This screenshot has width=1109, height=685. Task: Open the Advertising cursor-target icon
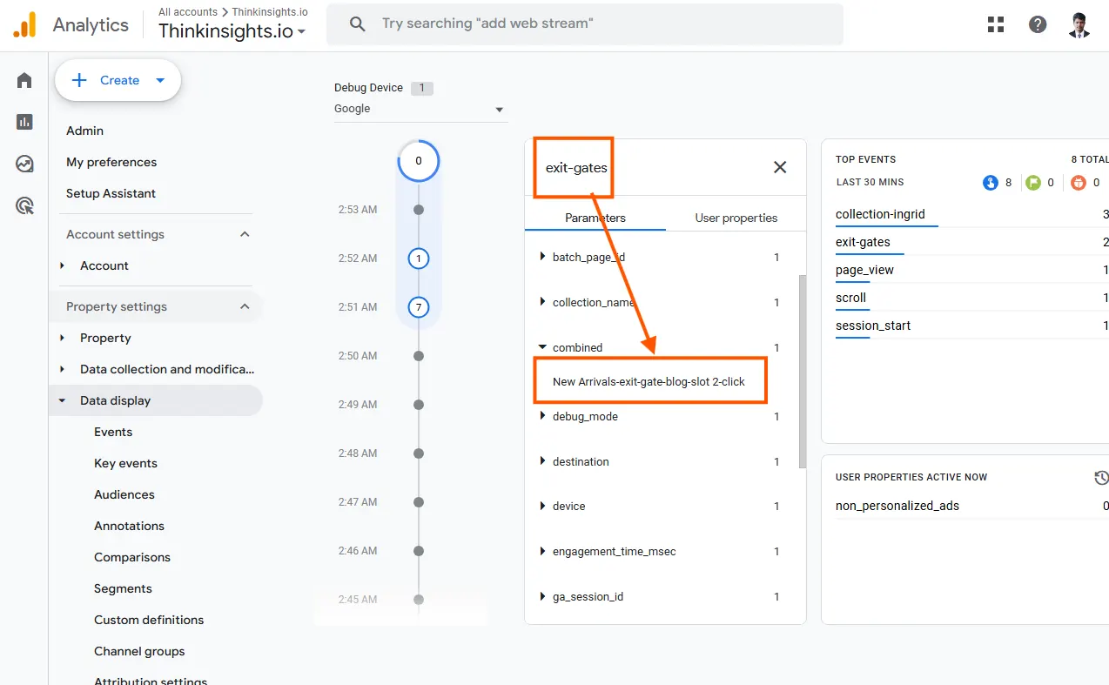pyautogui.click(x=24, y=205)
